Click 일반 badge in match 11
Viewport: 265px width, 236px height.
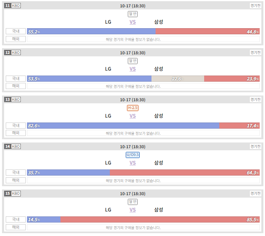point(133,14)
